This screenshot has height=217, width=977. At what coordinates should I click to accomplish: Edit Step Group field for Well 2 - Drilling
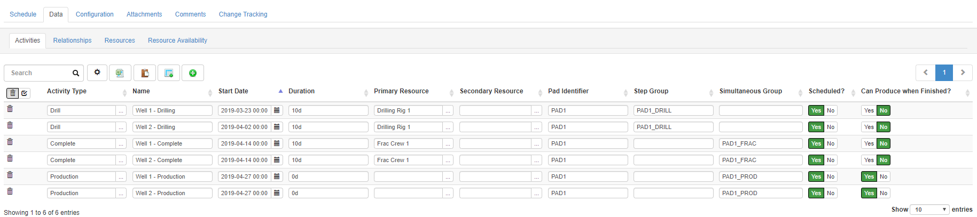click(674, 127)
